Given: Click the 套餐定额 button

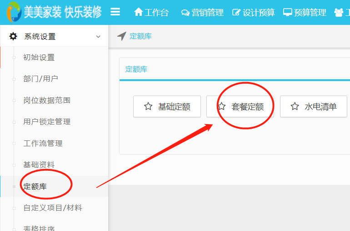Looking at the screenshot, I should pyautogui.click(x=240, y=106).
